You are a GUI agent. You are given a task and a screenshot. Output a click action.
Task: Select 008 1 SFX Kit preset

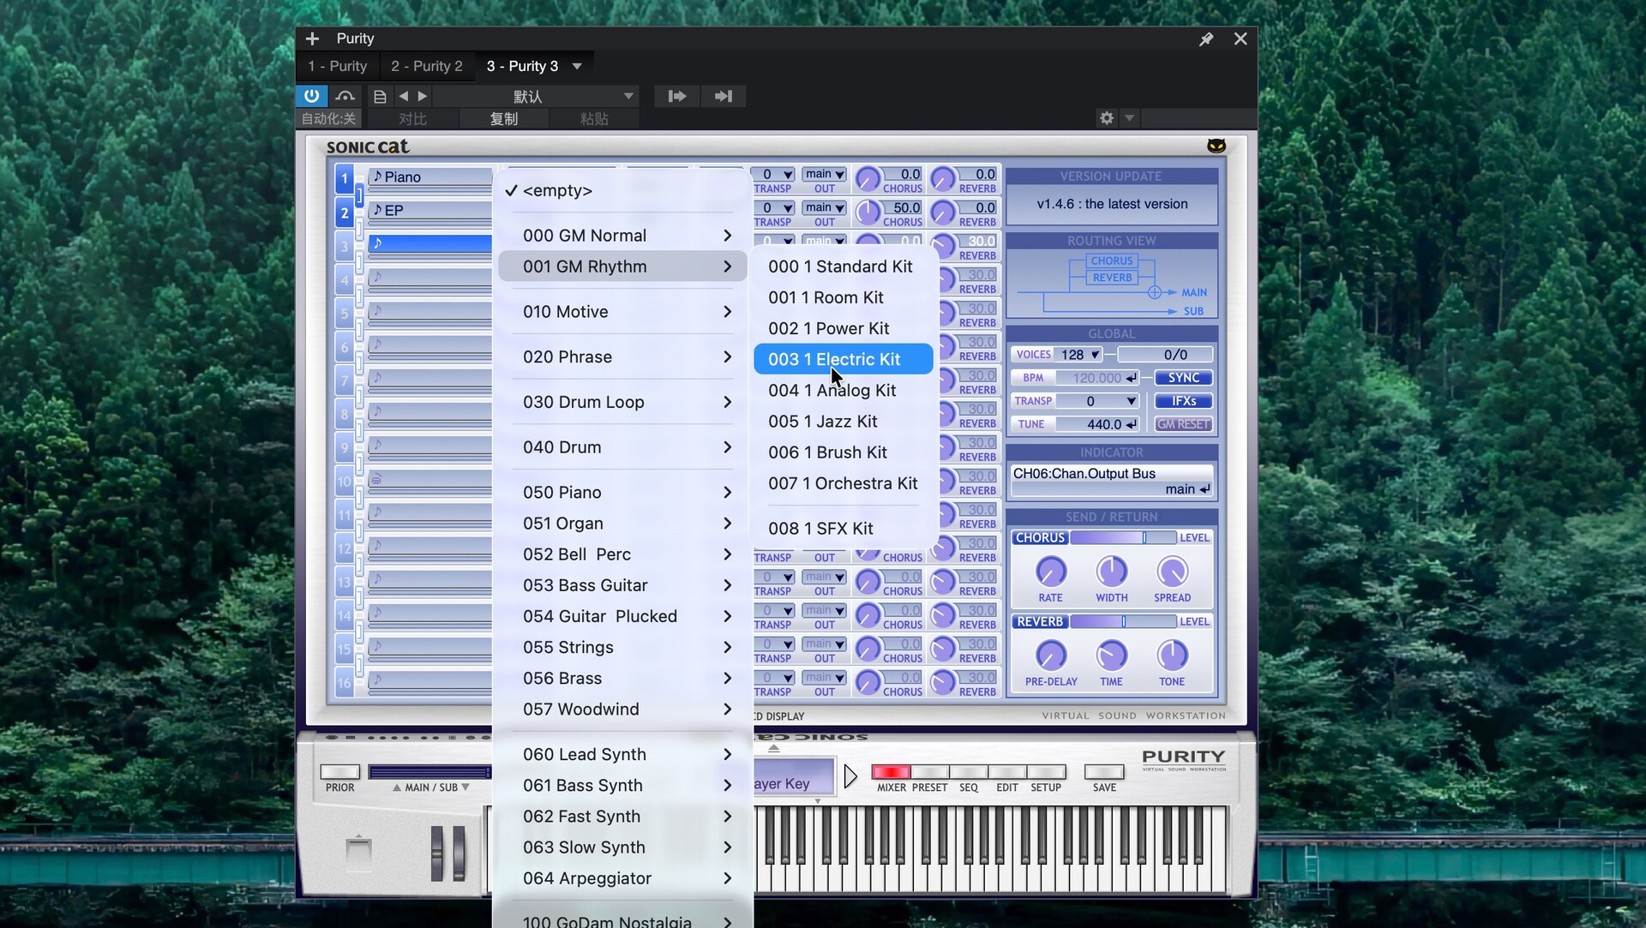[x=844, y=529]
